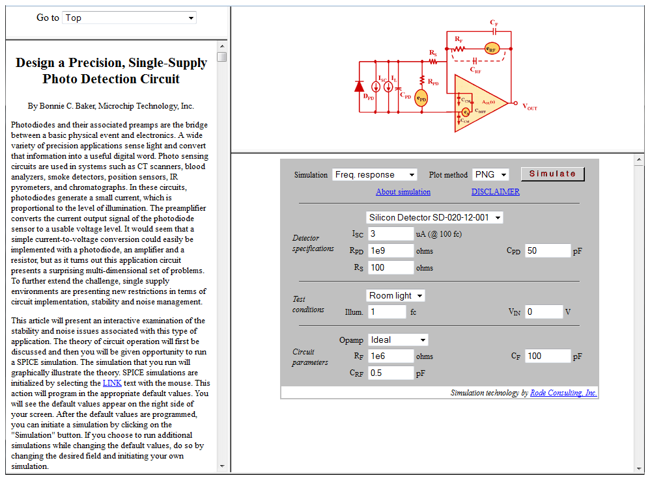650x480 pixels.
Task: Click the simulation panel scroll-down arrow
Action: pyautogui.click(x=639, y=468)
